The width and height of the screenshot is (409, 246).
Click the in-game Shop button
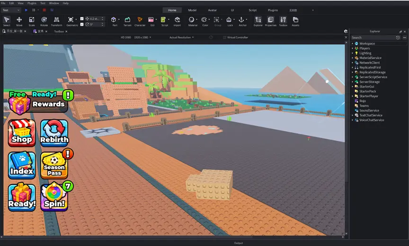click(x=22, y=132)
